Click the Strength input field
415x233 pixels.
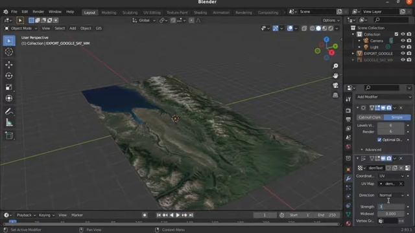pyautogui.click(x=391, y=206)
